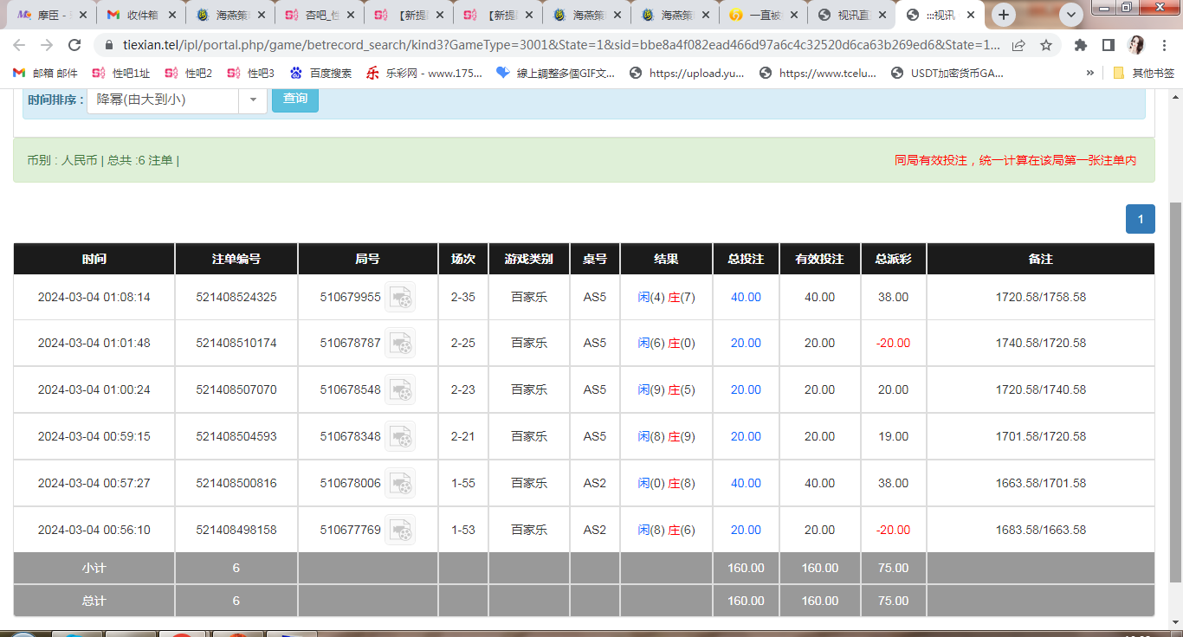Open the Chrome extensions puzzle icon
The height and width of the screenshot is (637, 1183).
[x=1081, y=45]
